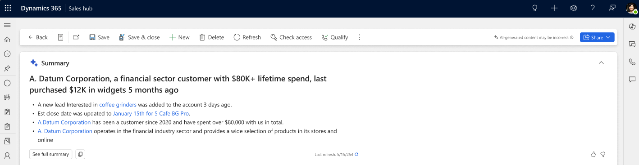Screen dimensions: 639x165
Task: Click the AI-generated content info icon
Action: pyautogui.click(x=572, y=38)
